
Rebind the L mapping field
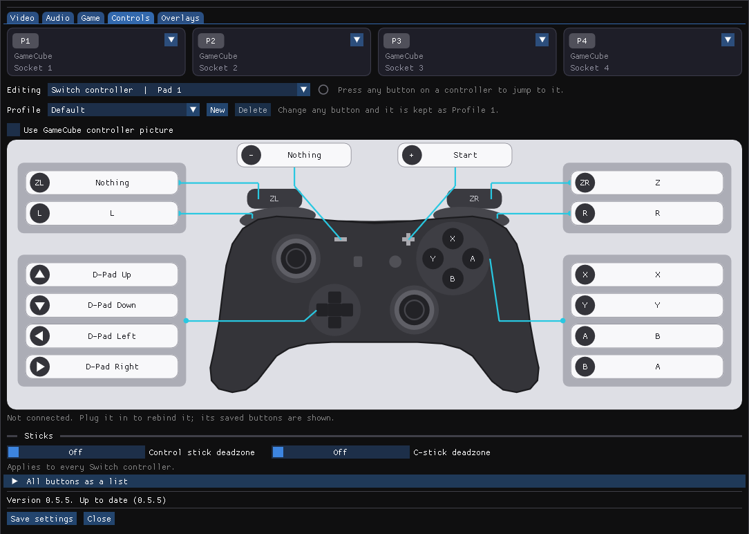[102, 213]
